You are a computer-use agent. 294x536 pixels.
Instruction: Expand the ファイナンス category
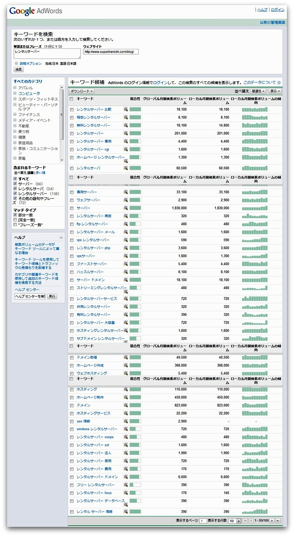pyautogui.click(x=15, y=114)
